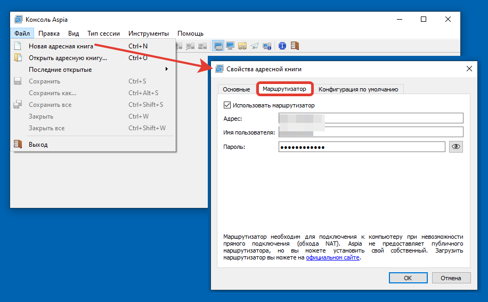Show password with the eye button

click(x=456, y=147)
